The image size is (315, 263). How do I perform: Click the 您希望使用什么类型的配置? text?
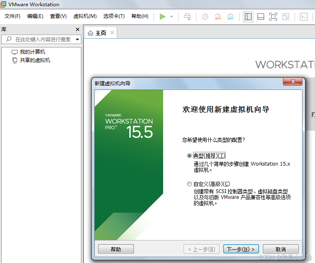[x=214, y=140]
